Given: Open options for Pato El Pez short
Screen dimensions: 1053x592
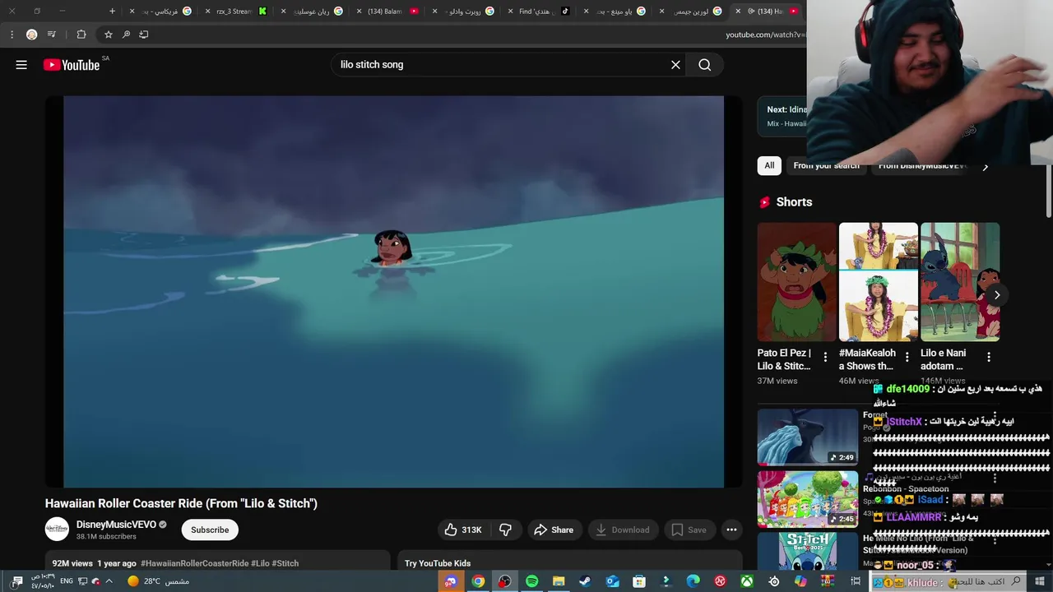Looking at the screenshot, I should pos(825,357).
